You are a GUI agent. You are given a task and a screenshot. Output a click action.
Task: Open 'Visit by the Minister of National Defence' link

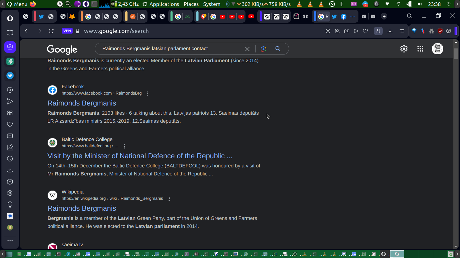(140, 156)
